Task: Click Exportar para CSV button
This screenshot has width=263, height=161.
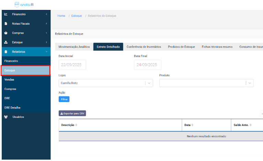Action: click(72, 113)
